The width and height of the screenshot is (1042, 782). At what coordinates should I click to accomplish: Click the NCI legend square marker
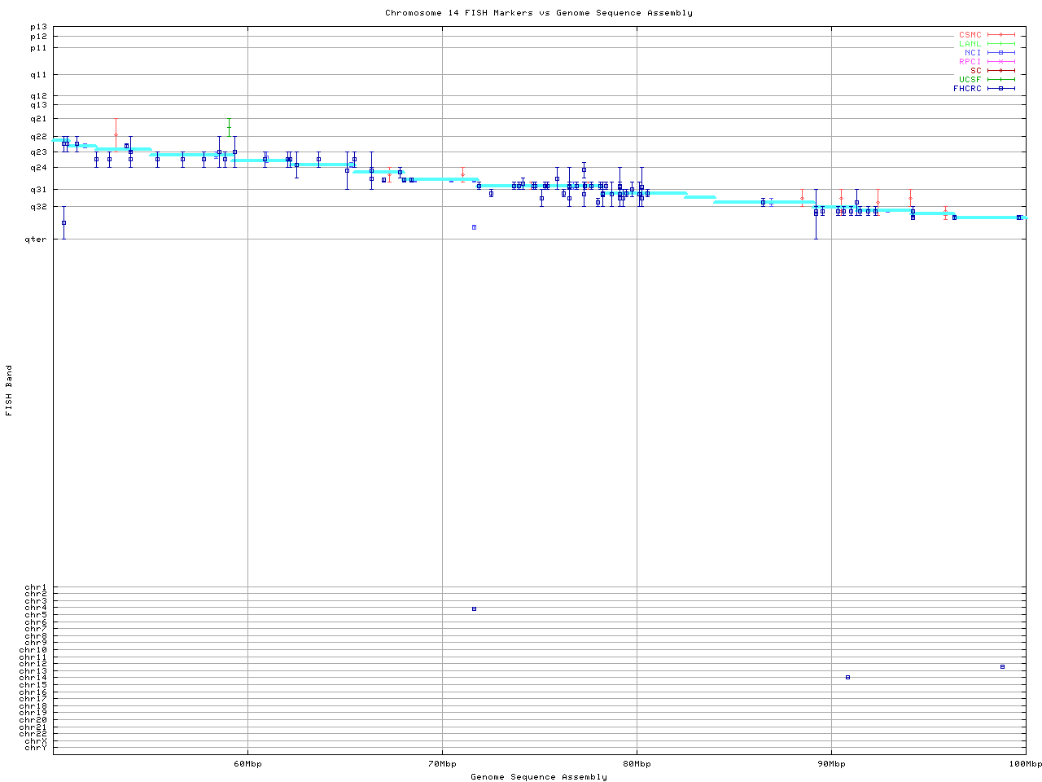[x=1000, y=53]
